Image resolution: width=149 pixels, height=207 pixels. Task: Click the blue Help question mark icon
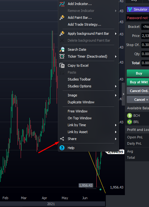click(x=62, y=148)
